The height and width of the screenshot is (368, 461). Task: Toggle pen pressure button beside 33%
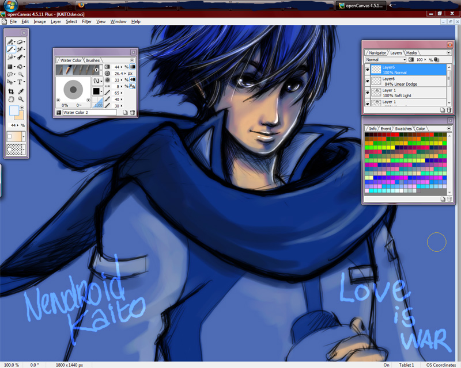coord(133,79)
